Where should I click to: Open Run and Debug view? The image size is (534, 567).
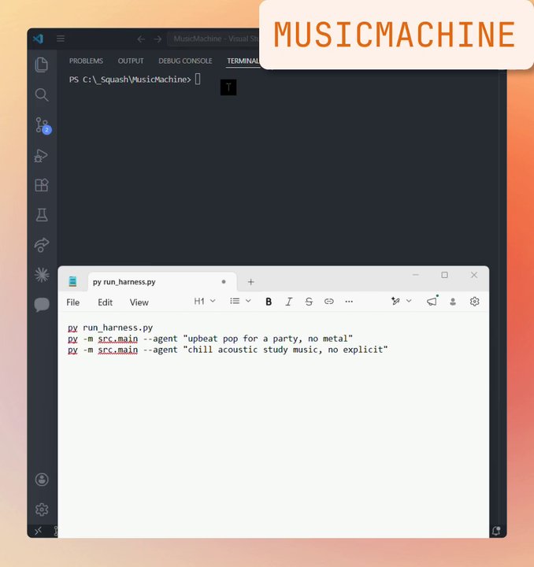click(41, 155)
